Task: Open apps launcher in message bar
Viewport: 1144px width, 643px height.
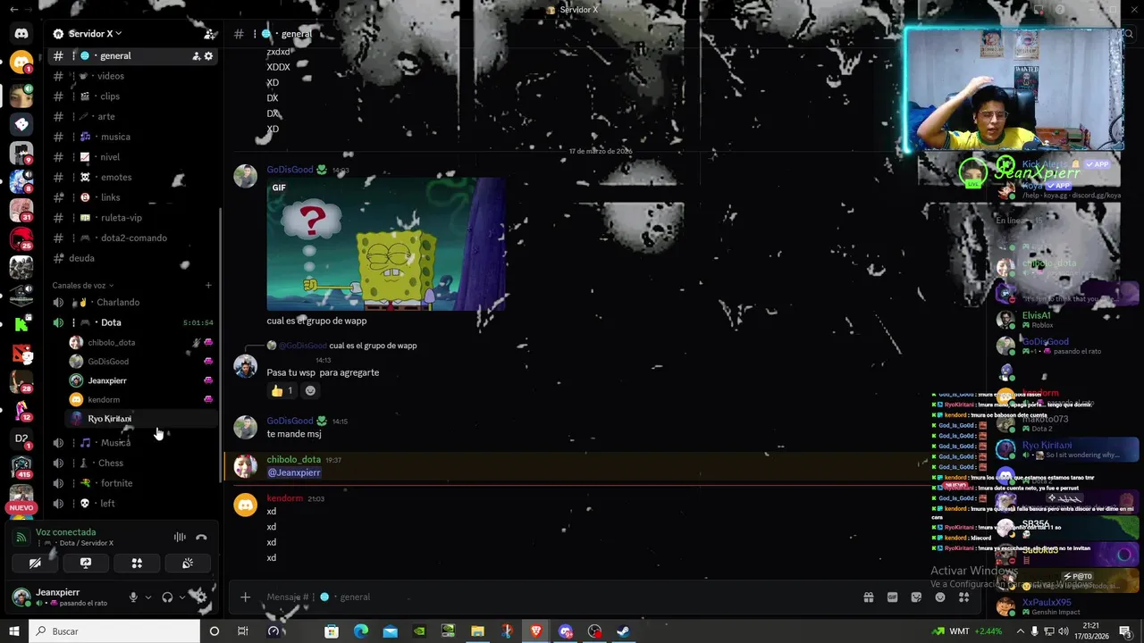Action: coord(964,597)
